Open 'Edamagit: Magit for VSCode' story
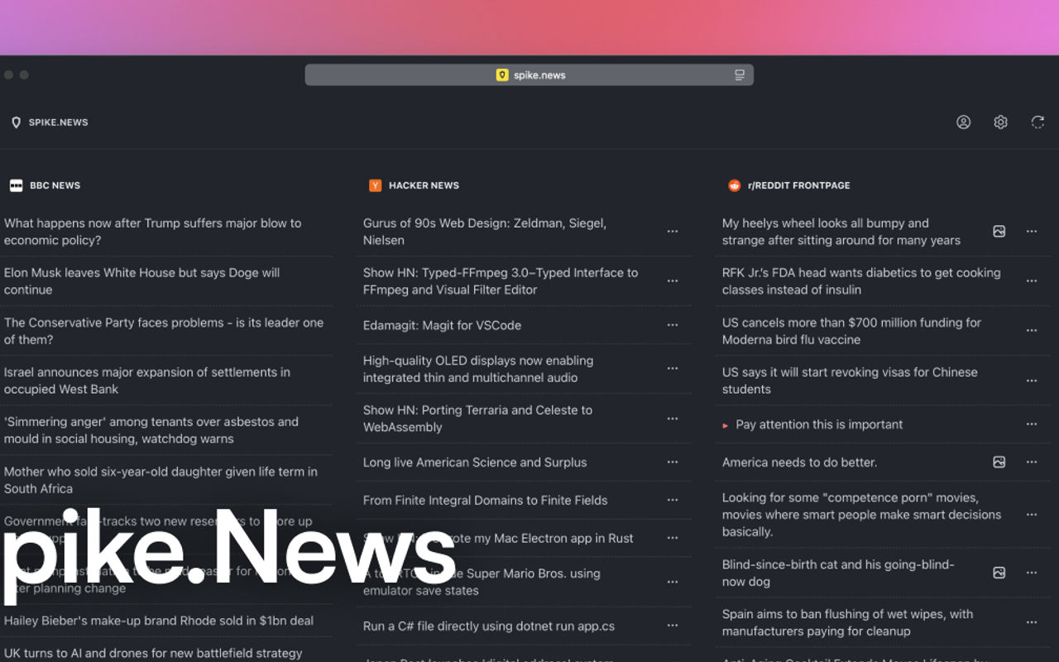 (x=442, y=325)
